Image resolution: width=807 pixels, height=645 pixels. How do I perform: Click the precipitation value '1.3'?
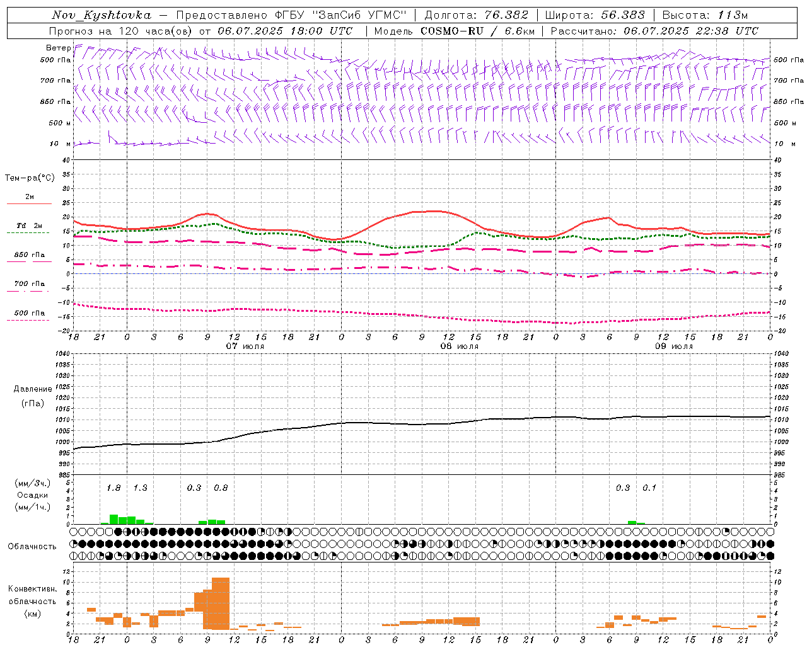pos(140,488)
